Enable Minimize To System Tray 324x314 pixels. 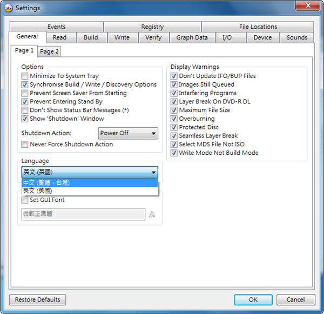pos(25,76)
